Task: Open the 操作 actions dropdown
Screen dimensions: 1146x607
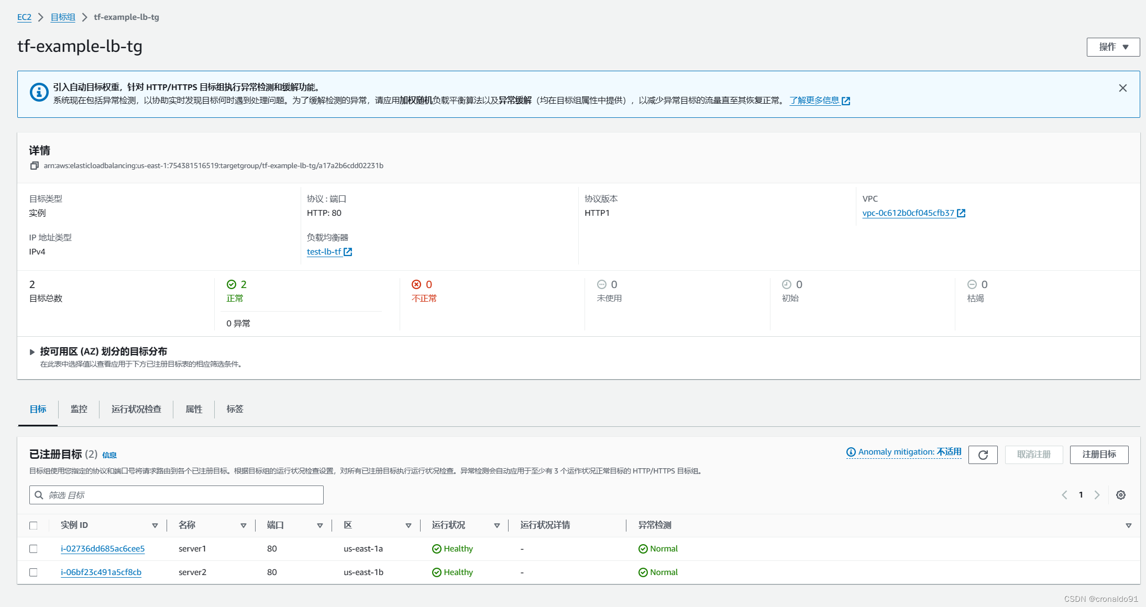Action: click(x=1113, y=47)
